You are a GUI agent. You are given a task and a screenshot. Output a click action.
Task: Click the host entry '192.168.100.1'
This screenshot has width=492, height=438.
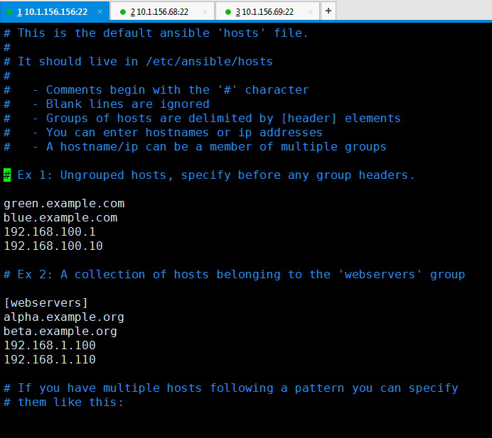(x=50, y=232)
